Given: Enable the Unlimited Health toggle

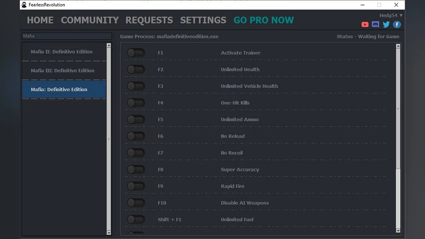Looking at the screenshot, I should [x=136, y=69].
